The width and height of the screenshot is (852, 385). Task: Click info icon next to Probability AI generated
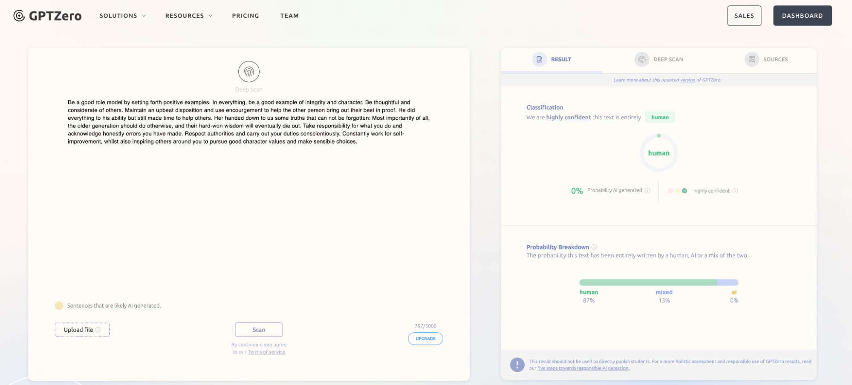coord(647,190)
